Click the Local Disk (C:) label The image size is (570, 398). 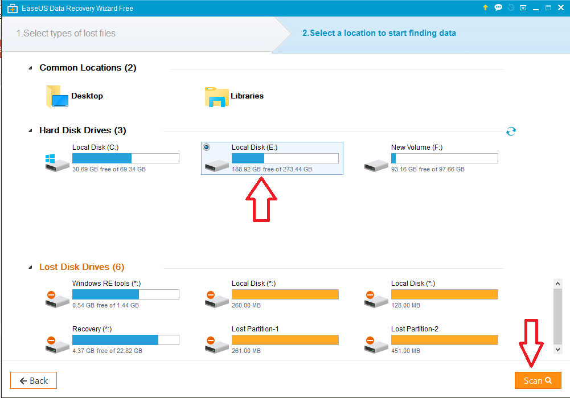95,147
